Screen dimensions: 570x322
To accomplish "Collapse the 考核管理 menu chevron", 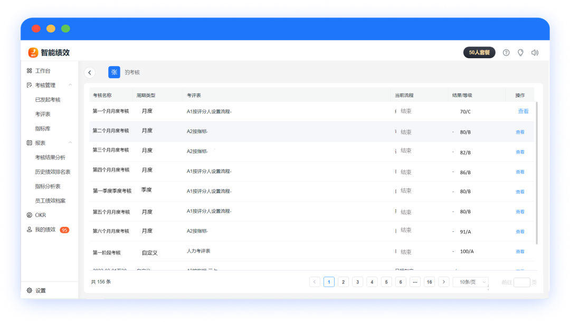I will coord(70,85).
